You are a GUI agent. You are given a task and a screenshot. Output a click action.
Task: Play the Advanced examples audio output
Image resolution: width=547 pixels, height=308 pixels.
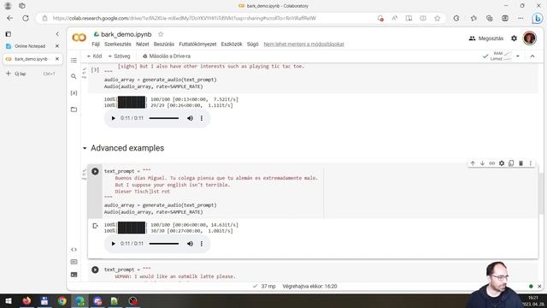point(113,244)
